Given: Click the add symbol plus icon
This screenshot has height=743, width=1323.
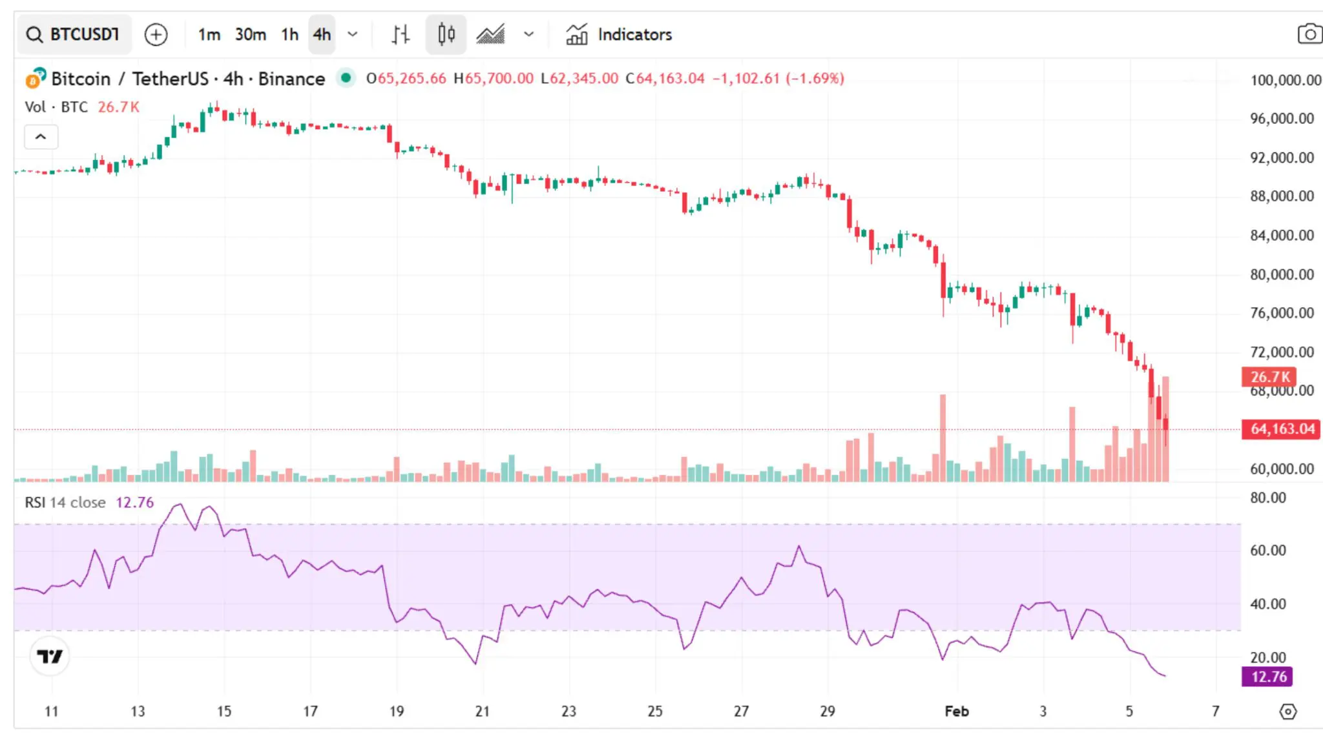Looking at the screenshot, I should 156,34.
